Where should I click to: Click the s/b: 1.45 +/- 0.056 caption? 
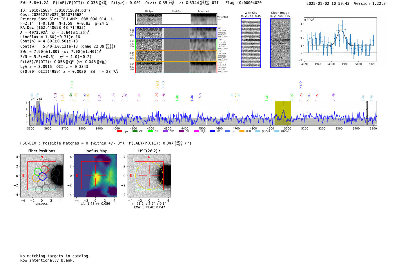coord(95,204)
